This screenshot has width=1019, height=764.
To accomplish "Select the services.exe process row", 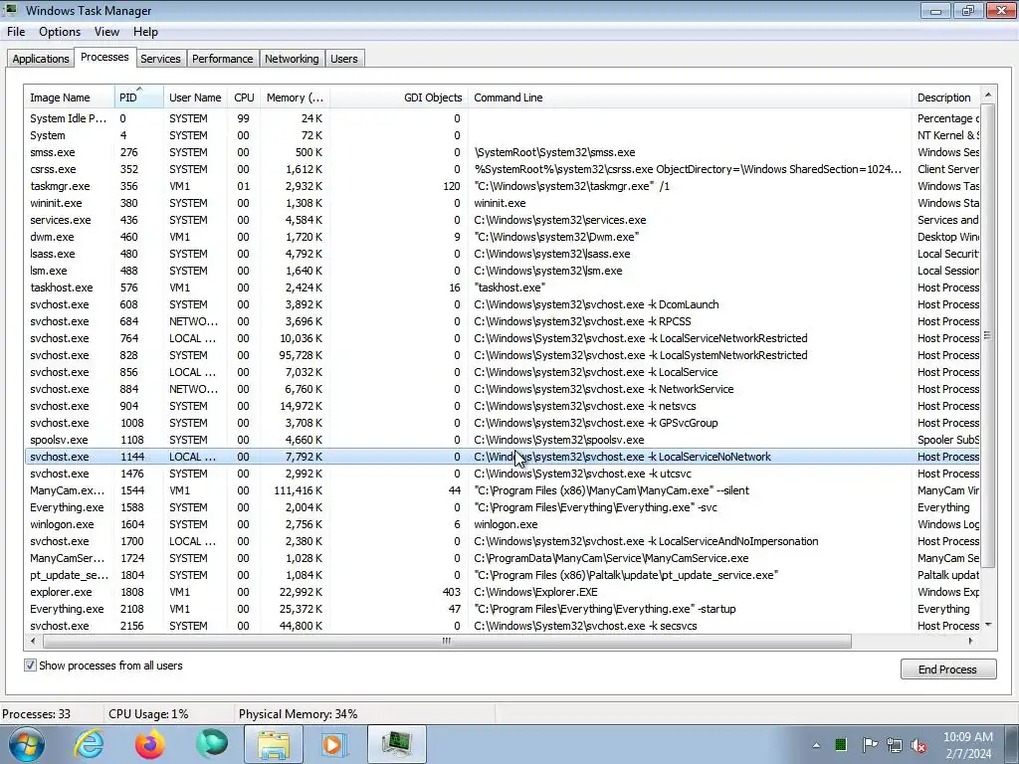I will tap(503, 220).
